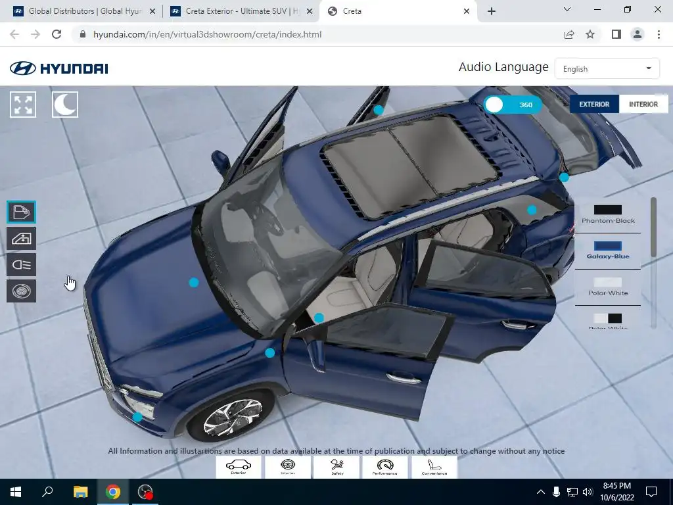The width and height of the screenshot is (673, 505).
Task: Go back to previous page
Action: pos(14,34)
